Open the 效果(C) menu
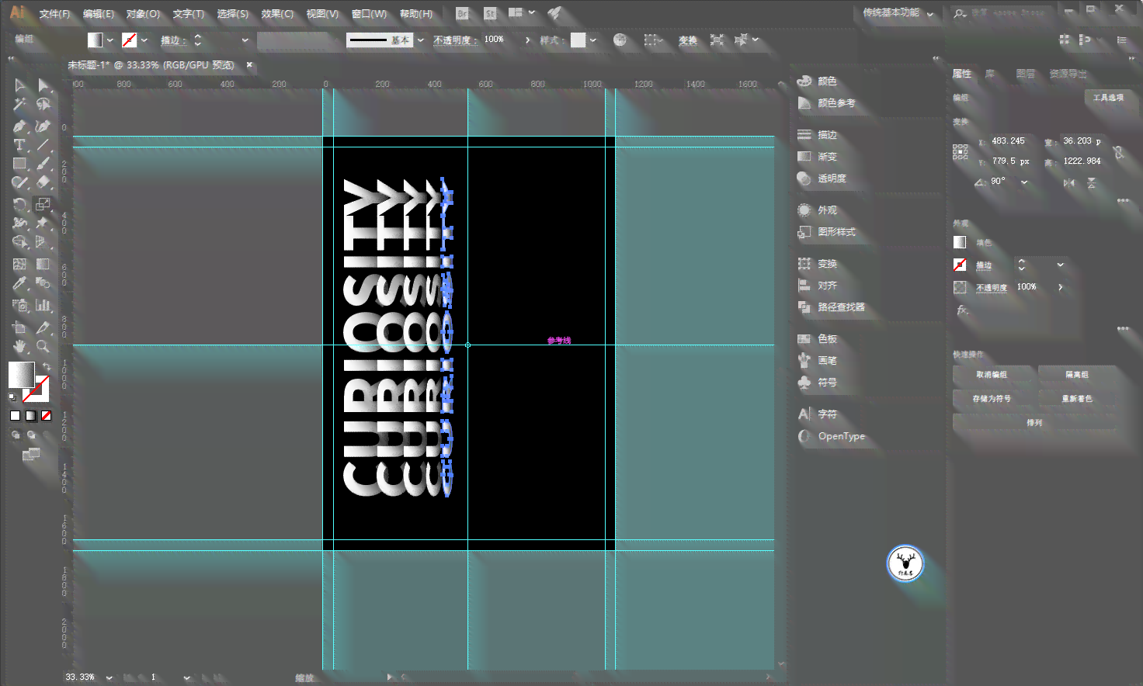1143x686 pixels. click(x=277, y=14)
